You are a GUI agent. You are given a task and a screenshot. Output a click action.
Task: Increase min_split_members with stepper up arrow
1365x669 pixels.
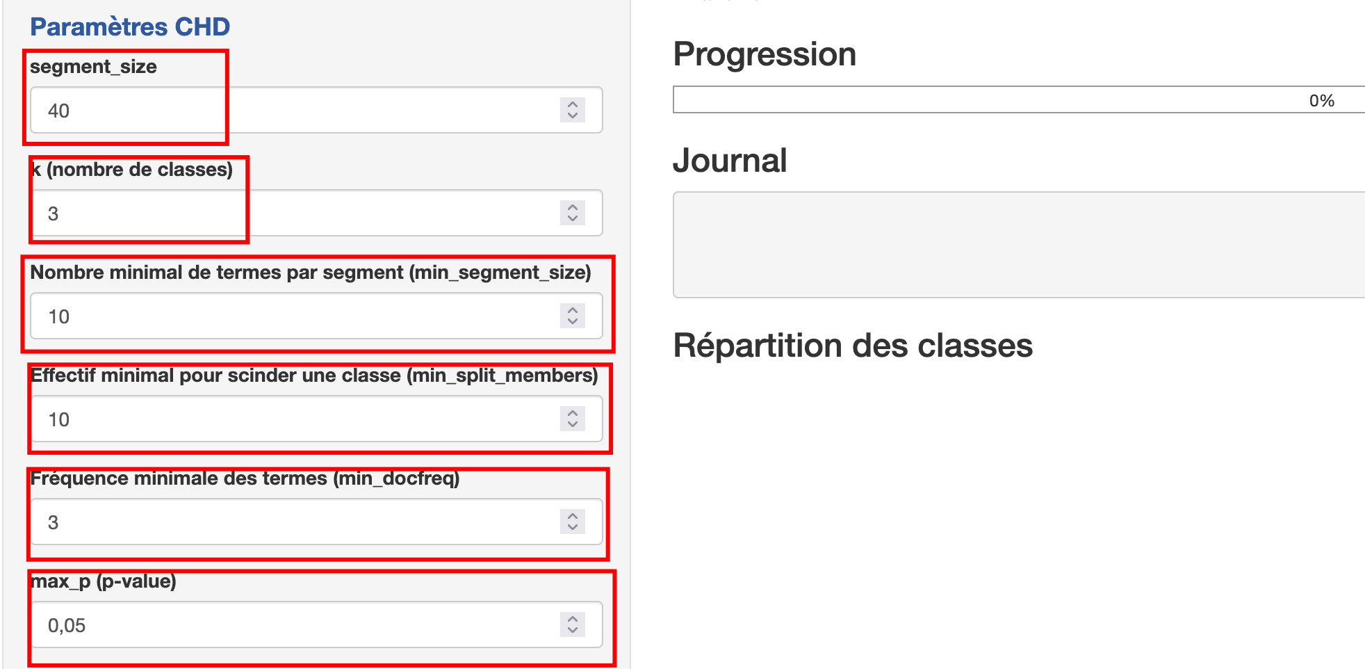[x=573, y=413]
